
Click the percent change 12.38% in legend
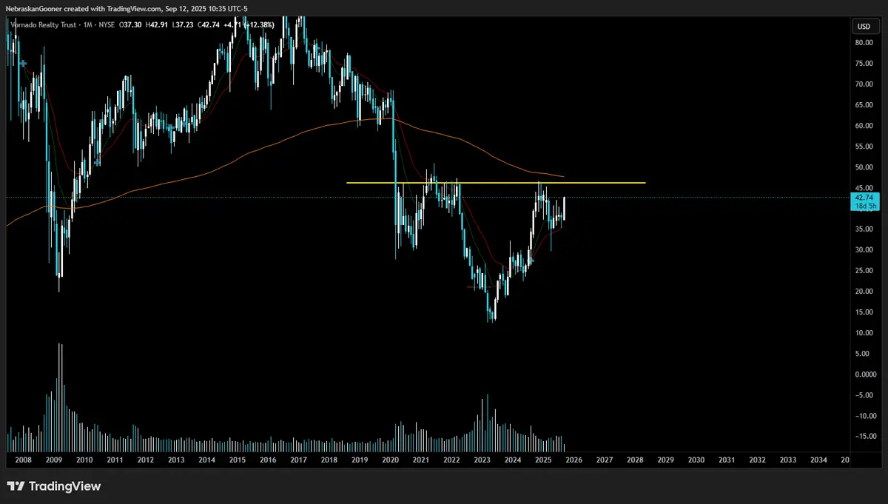tap(259, 25)
